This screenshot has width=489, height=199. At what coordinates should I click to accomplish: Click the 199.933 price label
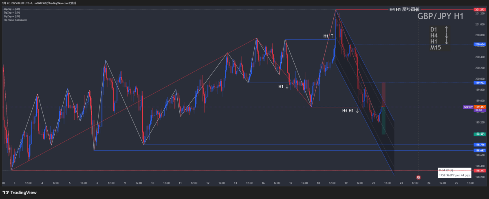(479, 82)
